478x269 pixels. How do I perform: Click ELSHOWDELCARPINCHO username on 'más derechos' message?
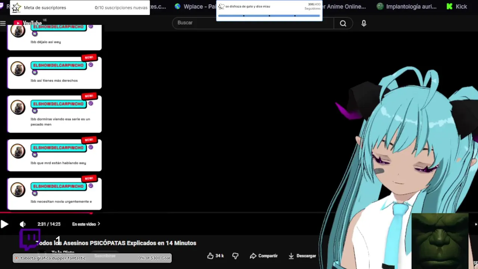pos(58,65)
